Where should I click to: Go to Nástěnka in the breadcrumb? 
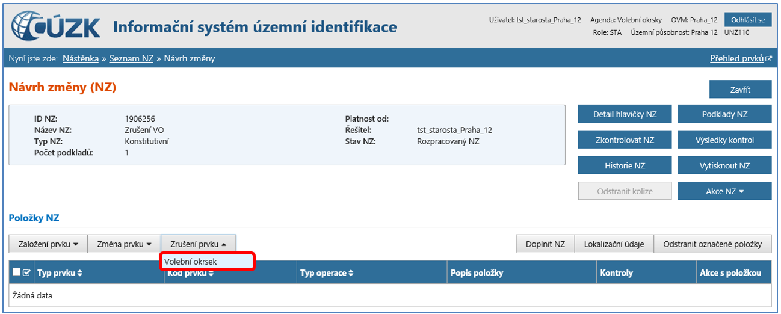[x=81, y=58]
